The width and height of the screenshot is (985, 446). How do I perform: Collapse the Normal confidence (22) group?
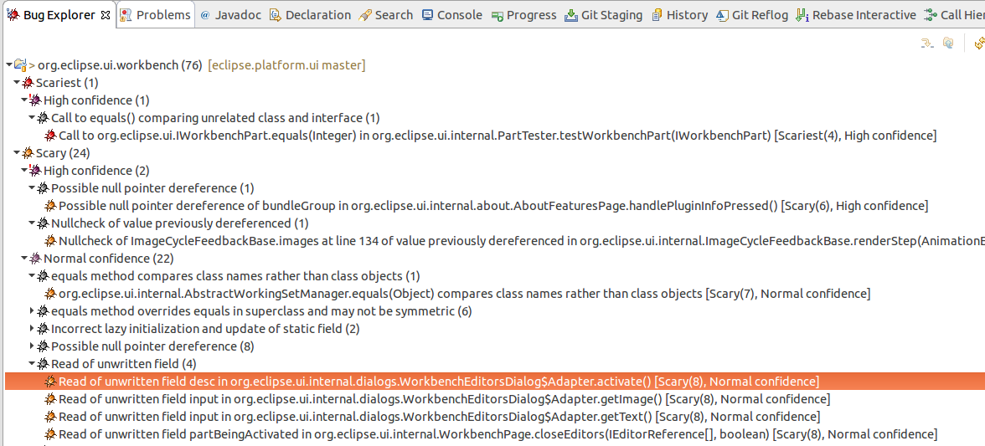pos(24,258)
